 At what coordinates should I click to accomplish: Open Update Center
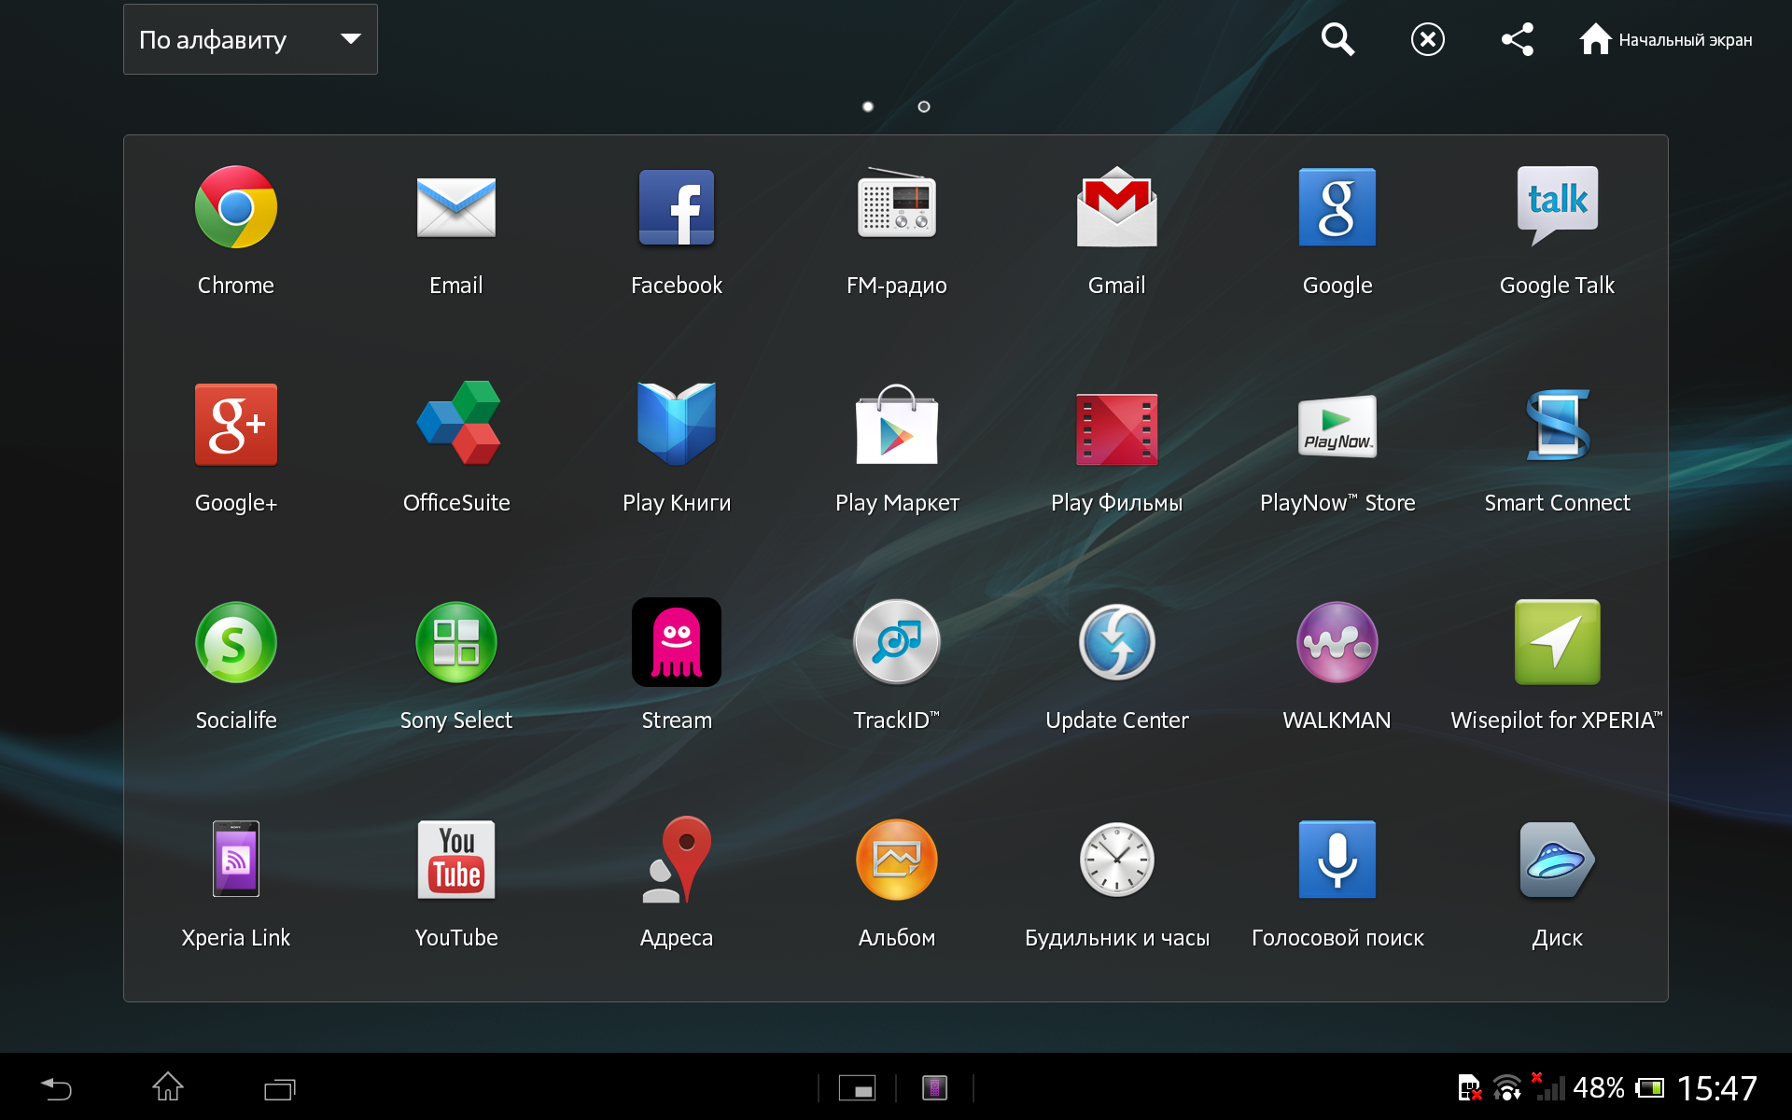coord(1117,642)
